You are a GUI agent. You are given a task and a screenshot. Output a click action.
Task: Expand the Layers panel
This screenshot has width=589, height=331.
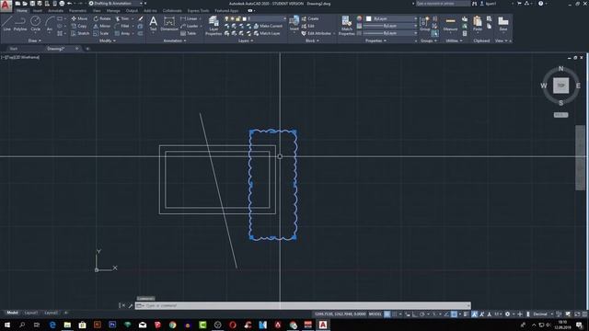tap(246, 40)
